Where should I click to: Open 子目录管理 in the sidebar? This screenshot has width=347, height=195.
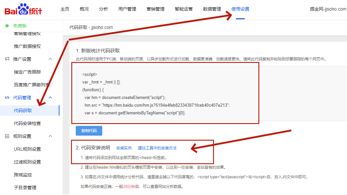point(25,188)
